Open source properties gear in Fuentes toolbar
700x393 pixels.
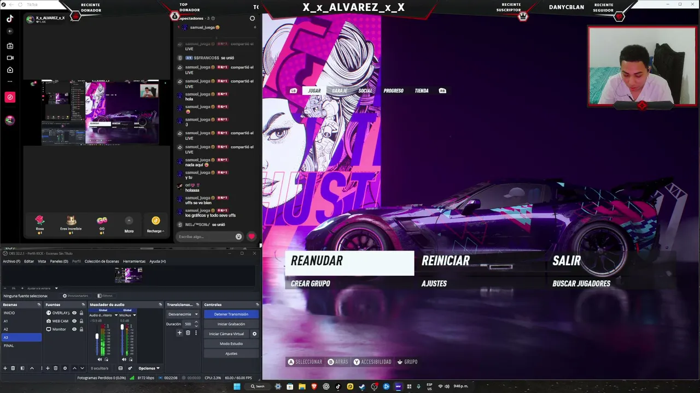[x=65, y=368]
